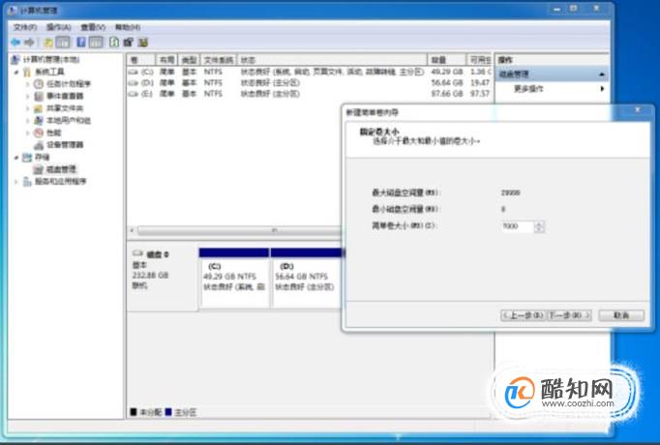The width and height of the screenshot is (660, 445).
Task: Sort by the 容量 column header
Action: click(446, 60)
